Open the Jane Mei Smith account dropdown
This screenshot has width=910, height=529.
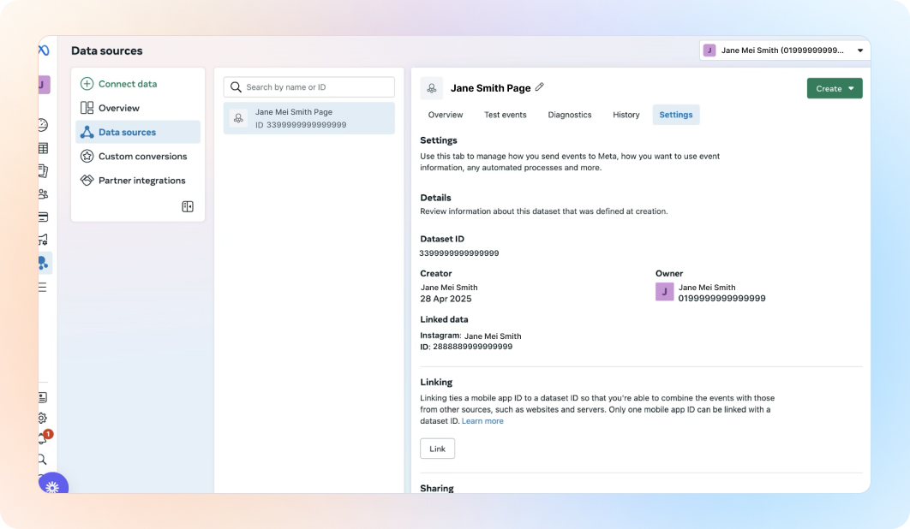pyautogui.click(x=785, y=51)
